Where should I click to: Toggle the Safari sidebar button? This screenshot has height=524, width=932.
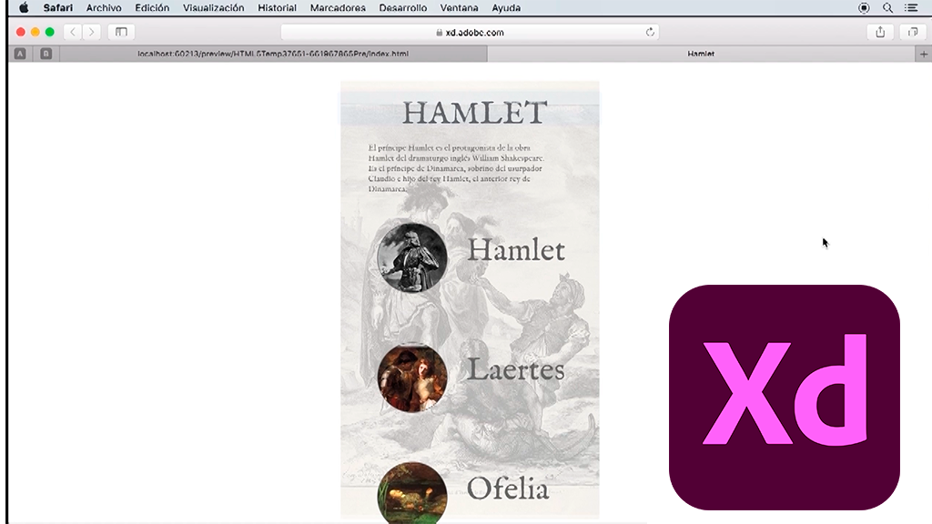[120, 32]
